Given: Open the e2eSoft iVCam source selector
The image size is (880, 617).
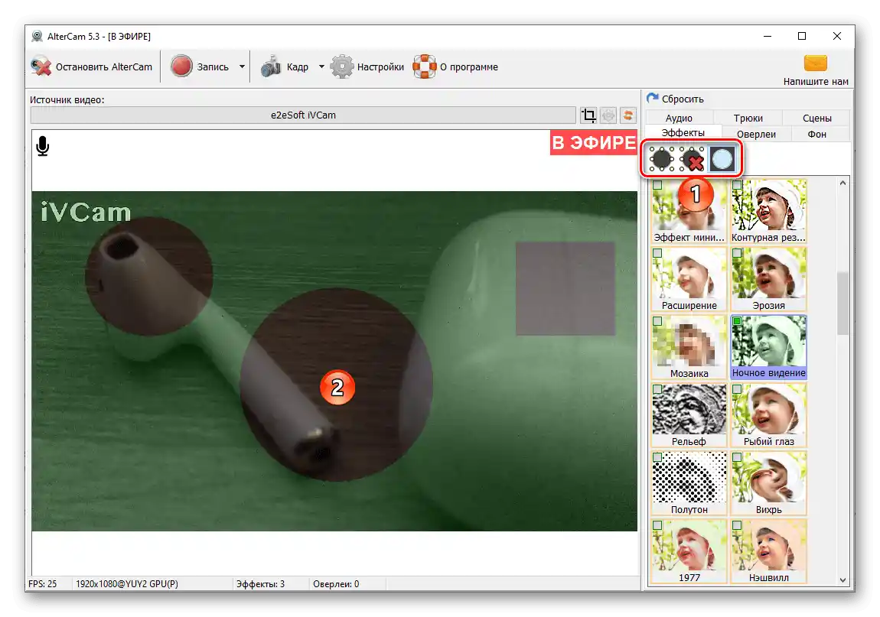Looking at the screenshot, I should tap(303, 115).
